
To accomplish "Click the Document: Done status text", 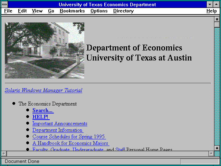I will tap(22, 162).
